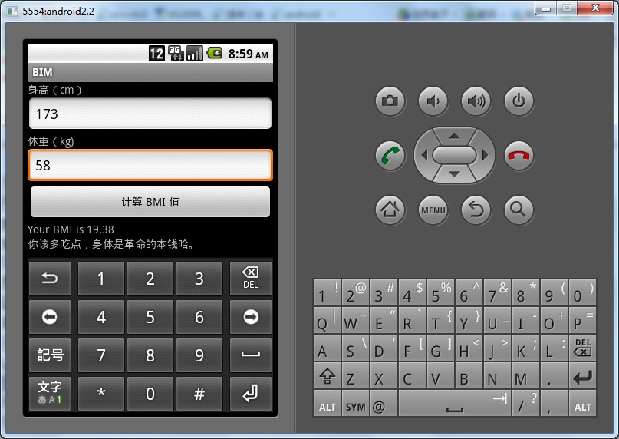The width and height of the screenshot is (619, 439).
Task: Tap the undo arrow key on soft keypad
Action: tap(50, 279)
